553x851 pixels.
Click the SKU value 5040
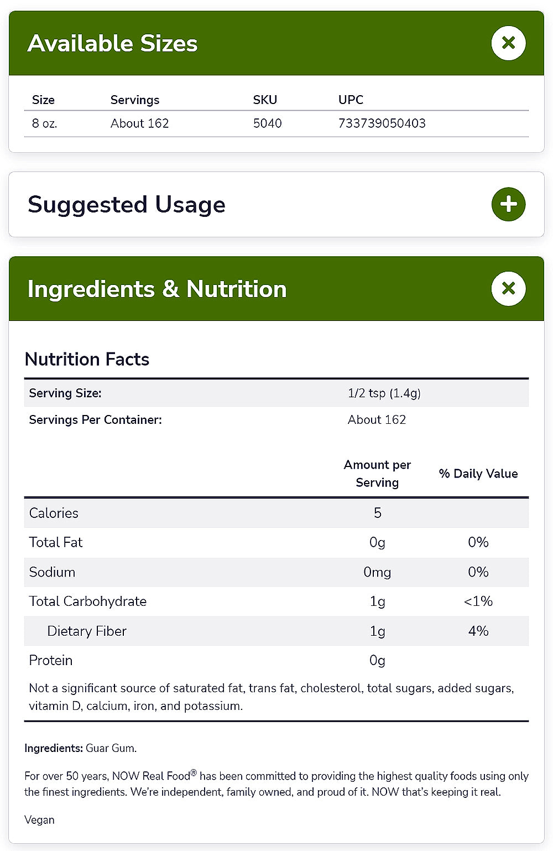pos(267,123)
